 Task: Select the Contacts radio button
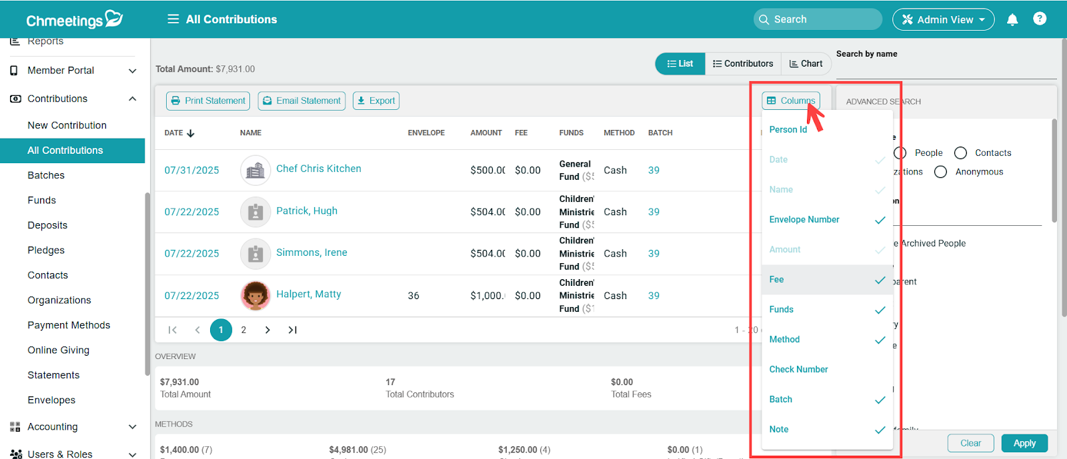(960, 153)
